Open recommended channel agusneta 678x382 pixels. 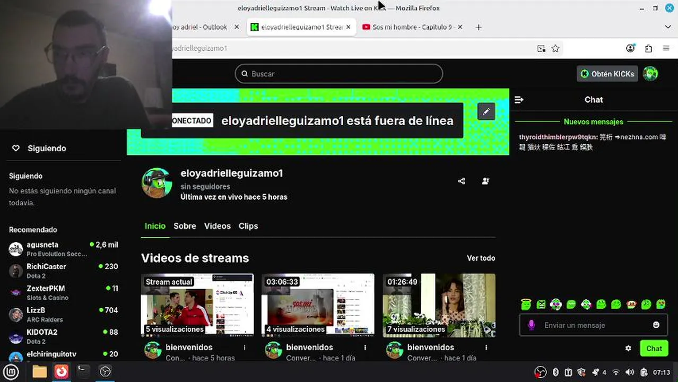pos(64,249)
